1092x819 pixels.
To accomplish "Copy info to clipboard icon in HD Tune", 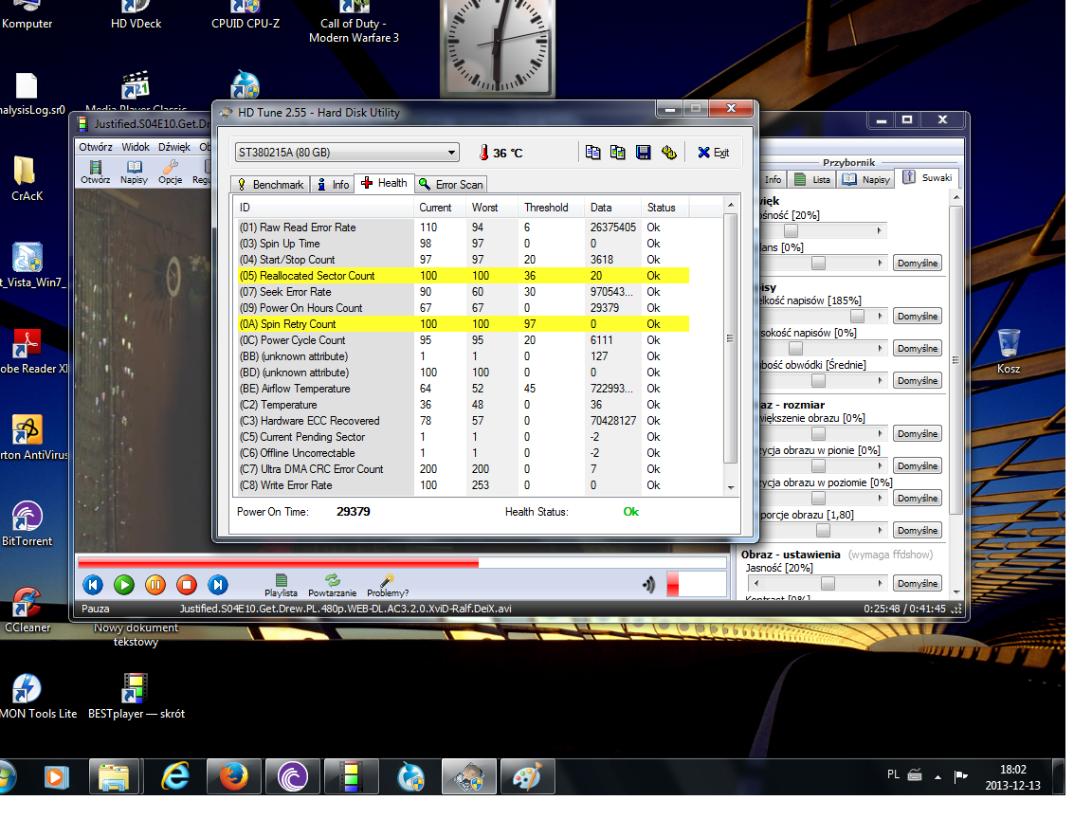I will coord(592,153).
